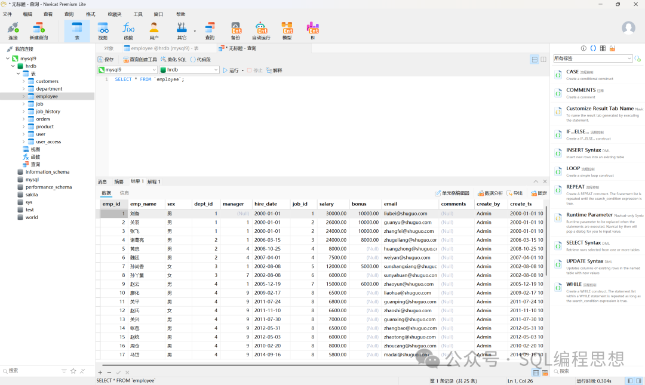Open the 函数 (Function) objects icon
The height and width of the screenshot is (385, 645).
coord(128,30)
